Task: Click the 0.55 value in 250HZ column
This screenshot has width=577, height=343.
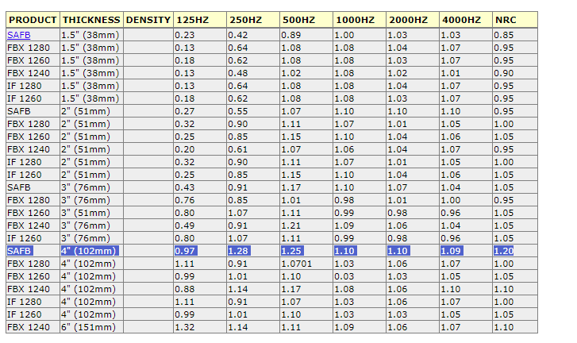Action: pos(238,111)
